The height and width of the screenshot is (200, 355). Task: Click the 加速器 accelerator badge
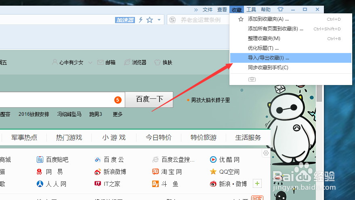(x=125, y=20)
